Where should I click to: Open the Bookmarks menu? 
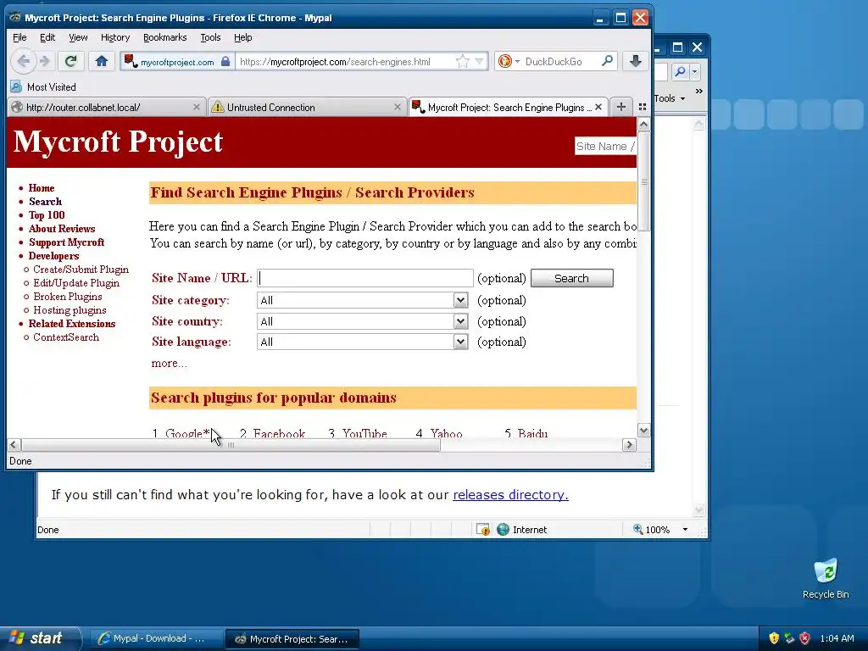[x=165, y=37]
